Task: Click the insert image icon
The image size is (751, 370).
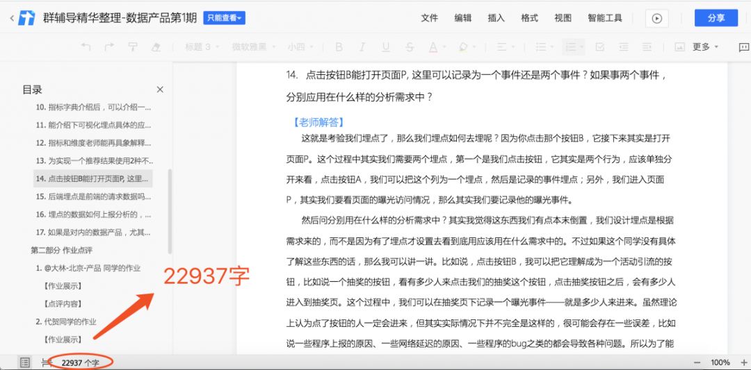Action: [x=679, y=47]
